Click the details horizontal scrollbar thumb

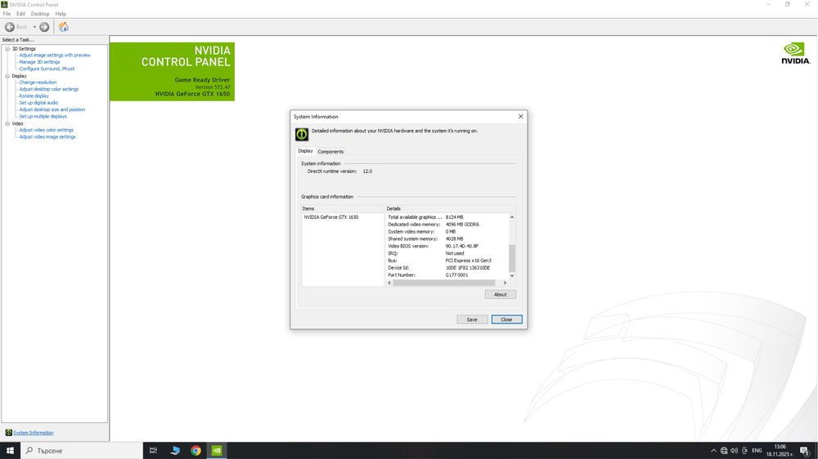[444, 283]
